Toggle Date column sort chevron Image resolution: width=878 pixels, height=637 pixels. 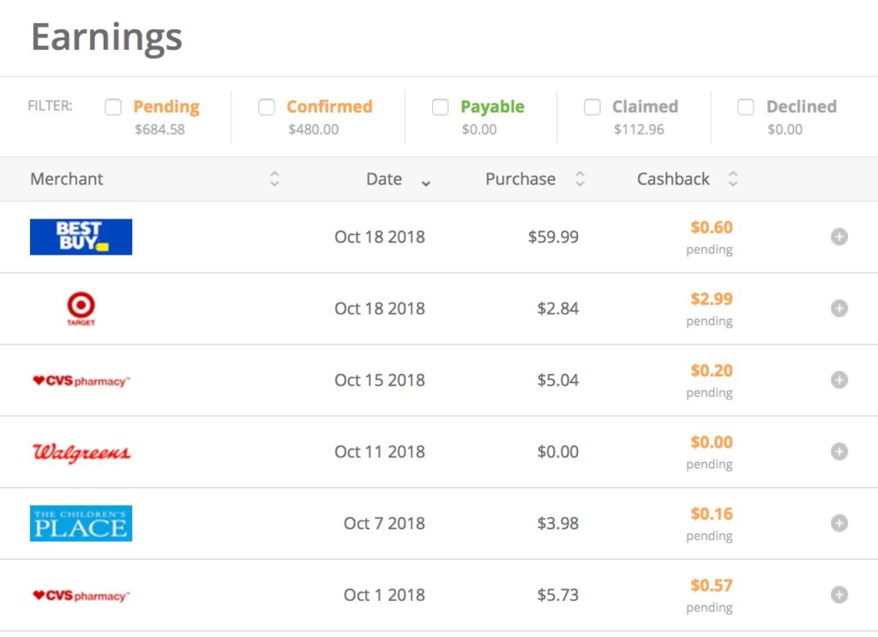[x=425, y=183]
